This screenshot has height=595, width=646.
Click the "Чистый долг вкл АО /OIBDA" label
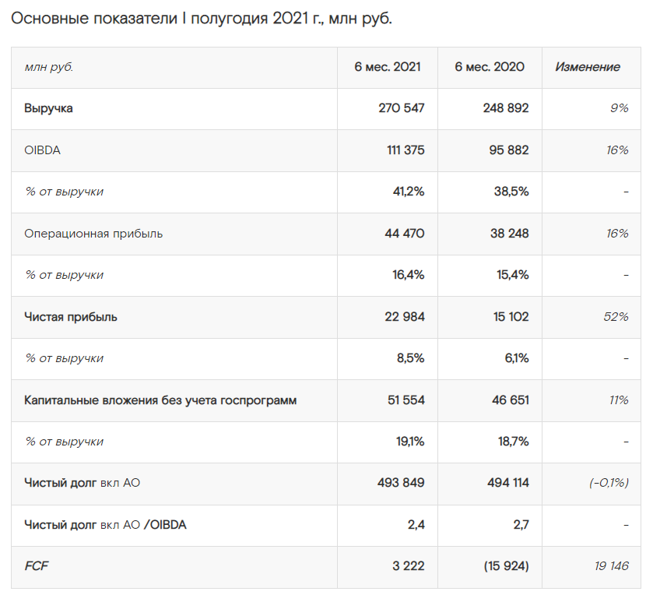coord(105,525)
